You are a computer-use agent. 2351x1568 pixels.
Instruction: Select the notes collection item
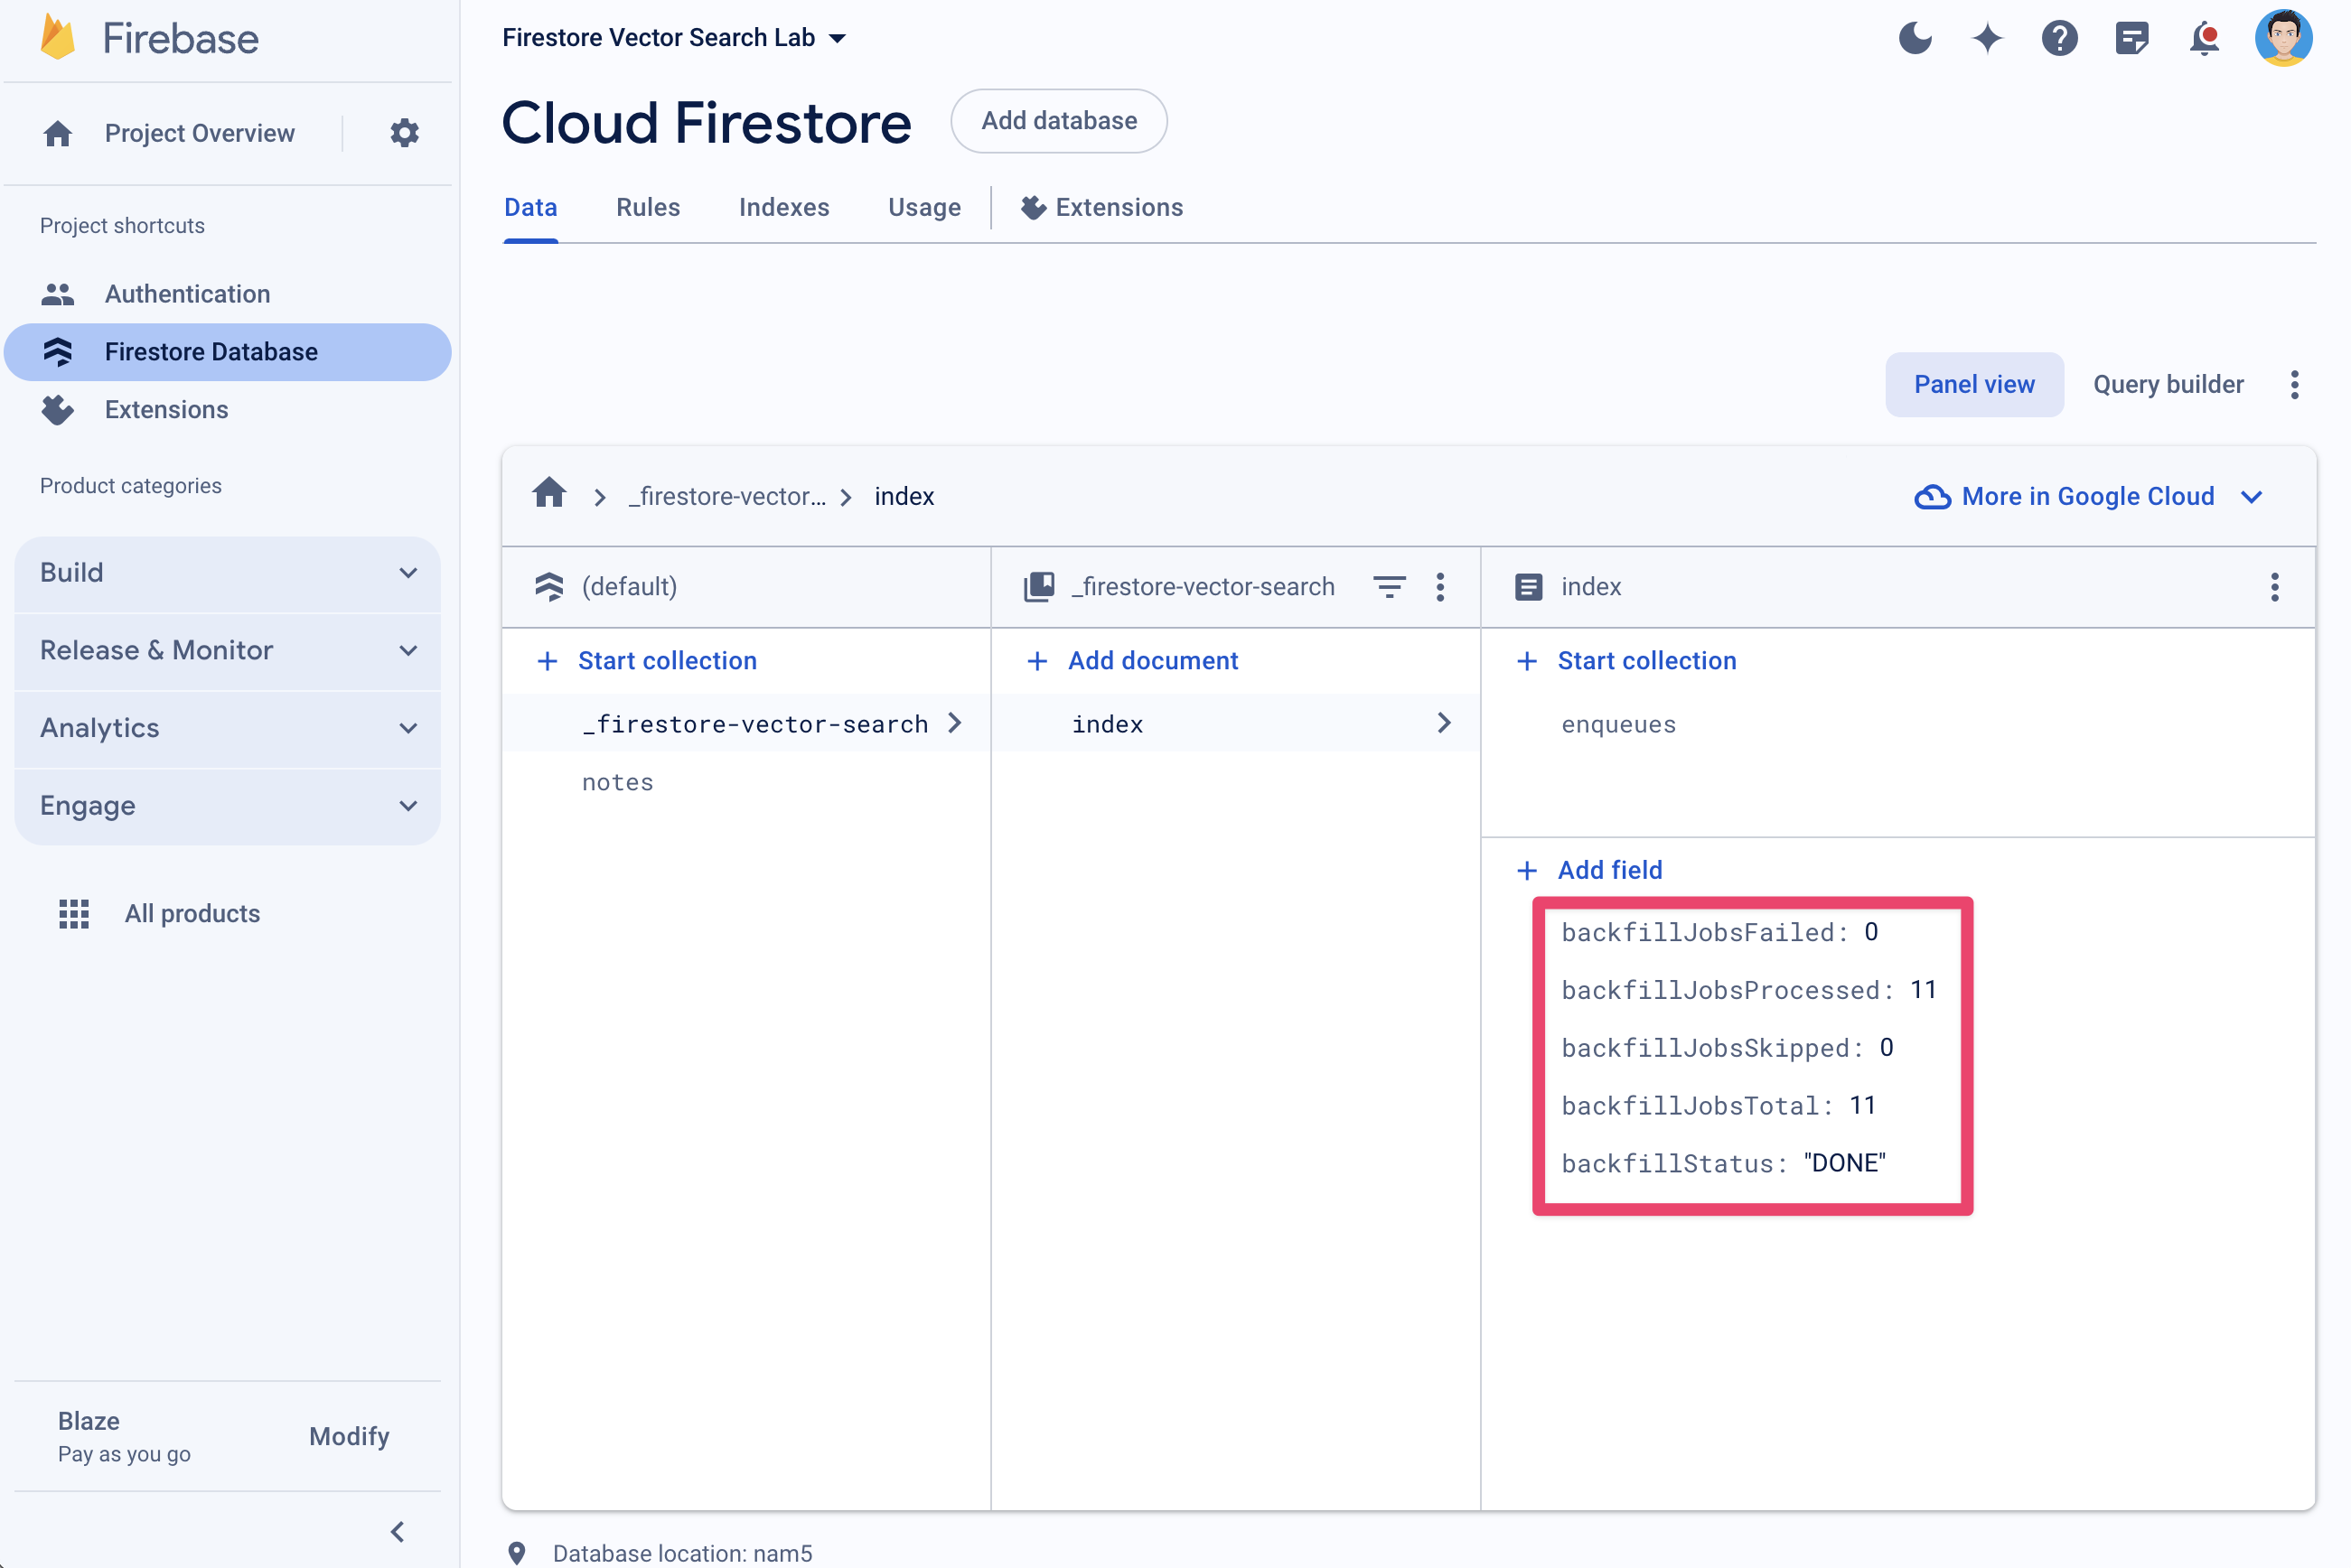tap(618, 780)
